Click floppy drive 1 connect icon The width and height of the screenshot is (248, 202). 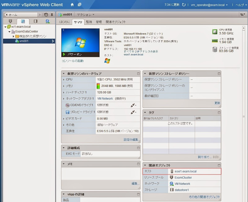pyautogui.click(x=133, y=112)
